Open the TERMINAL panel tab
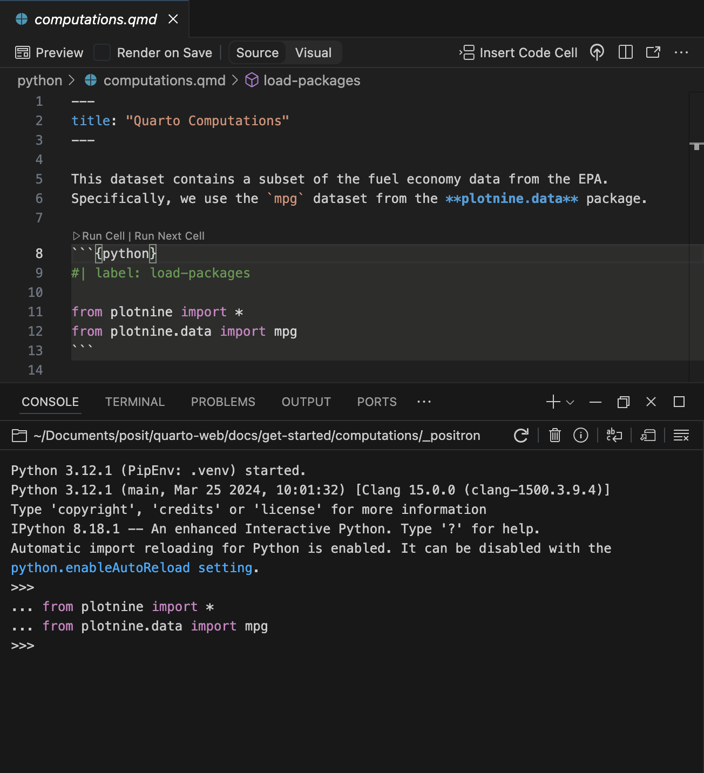This screenshot has height=773, width=704. click(135, 402)
